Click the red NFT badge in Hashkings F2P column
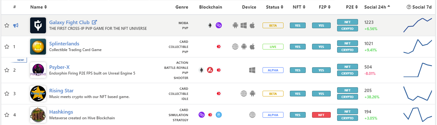The image size is (437, 125). 321,115
